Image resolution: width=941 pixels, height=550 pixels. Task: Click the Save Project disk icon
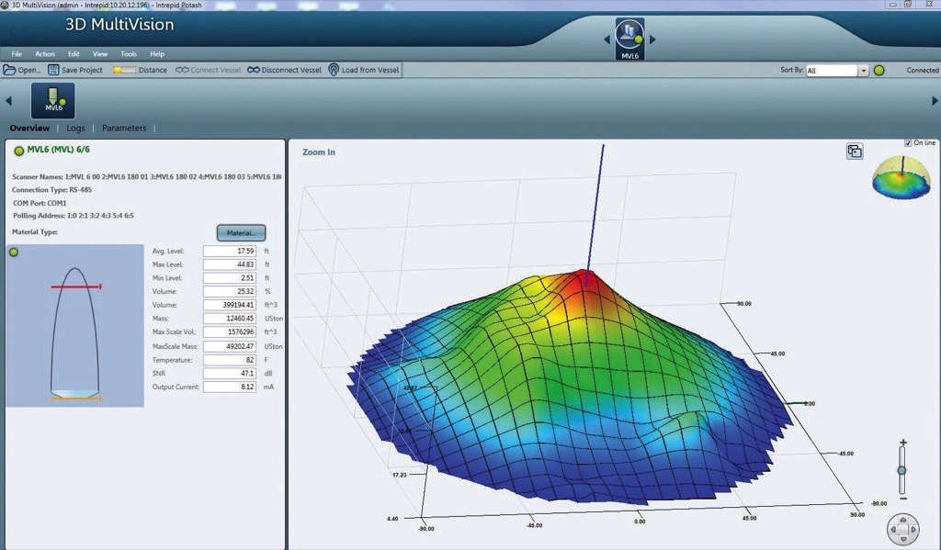click(53, 70)
